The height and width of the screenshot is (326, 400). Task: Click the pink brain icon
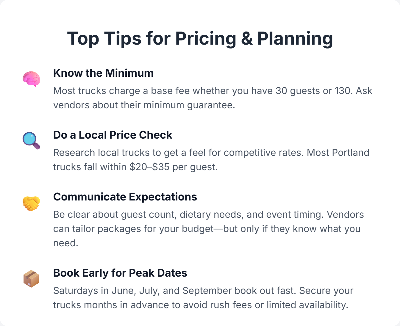point(31,79)
